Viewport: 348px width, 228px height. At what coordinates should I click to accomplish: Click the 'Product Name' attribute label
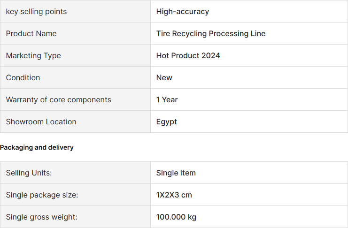pos(31,33)
